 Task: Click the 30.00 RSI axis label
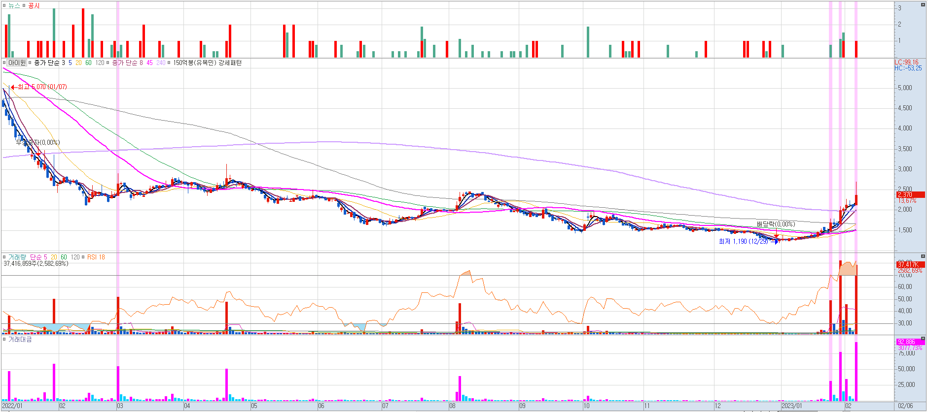[x=905, y=323]
